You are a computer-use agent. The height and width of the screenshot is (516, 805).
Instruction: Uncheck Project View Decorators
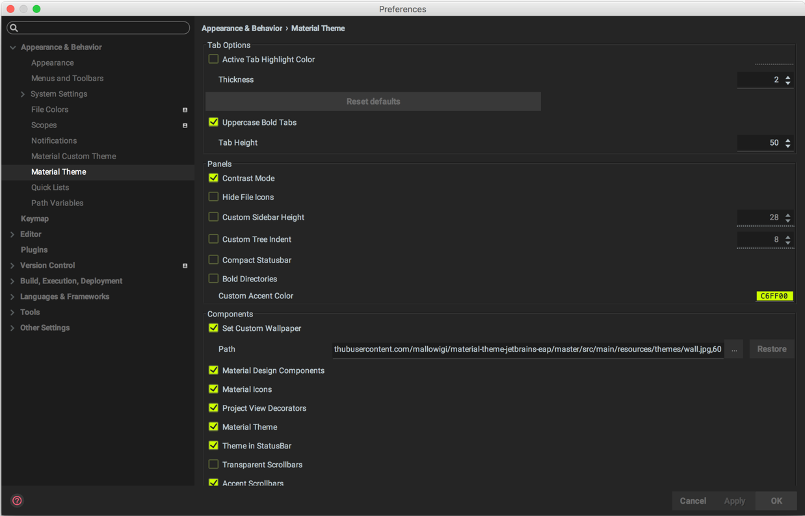tap(213, 408)
